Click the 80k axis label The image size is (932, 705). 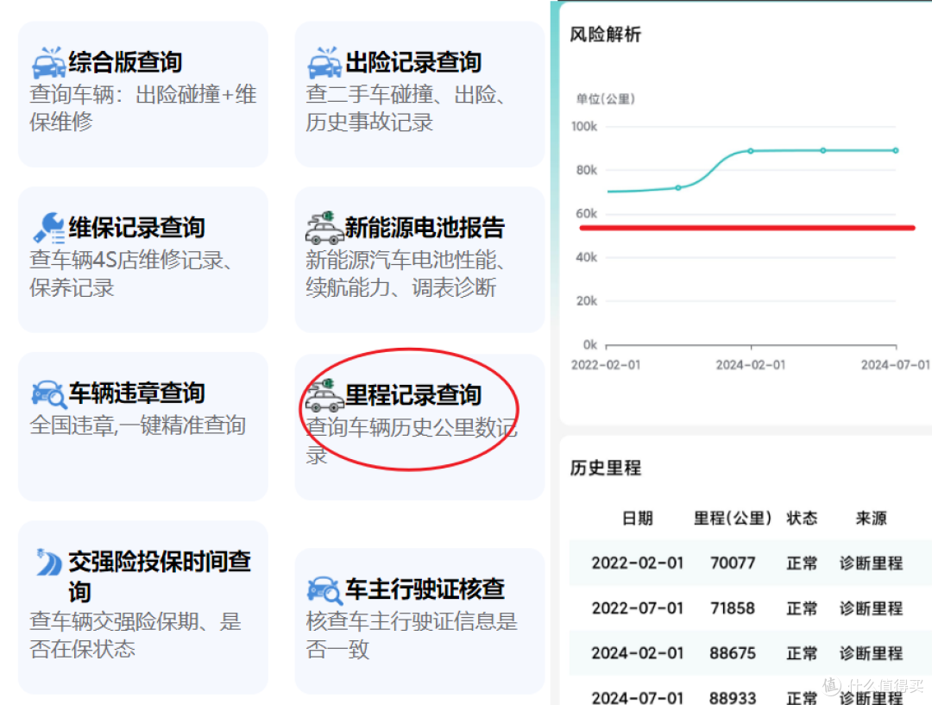[587, 171]
